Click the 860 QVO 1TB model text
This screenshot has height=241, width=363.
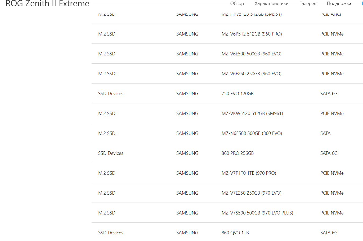[x=235, y=233]
